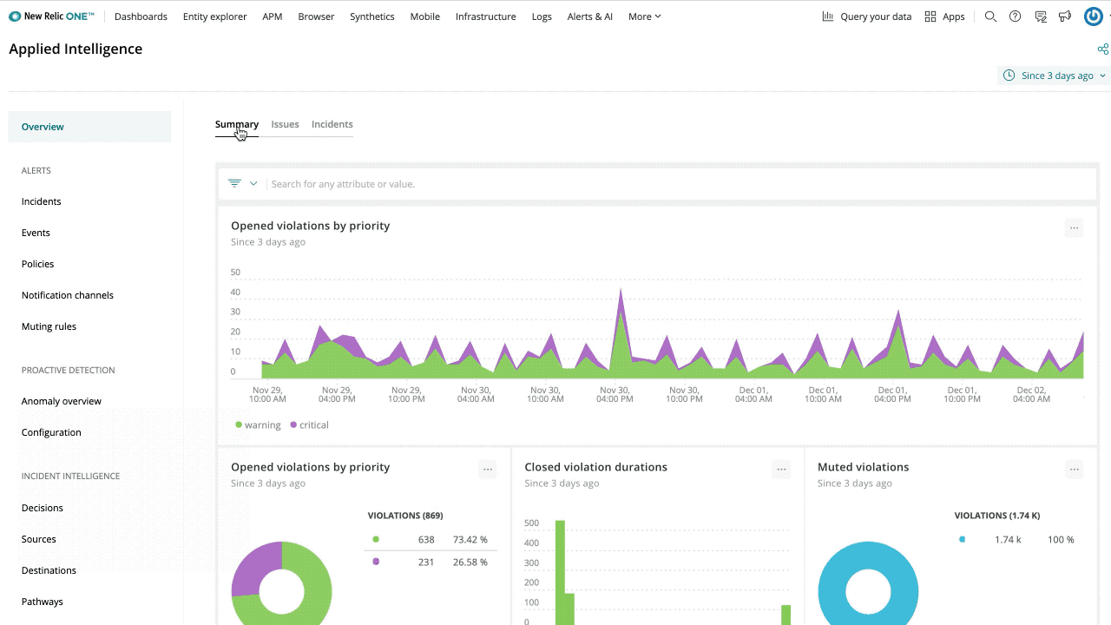Expand the Since 3 days ago time picker
Screen dimensions: 1111x625
[x=1055, y=76]
